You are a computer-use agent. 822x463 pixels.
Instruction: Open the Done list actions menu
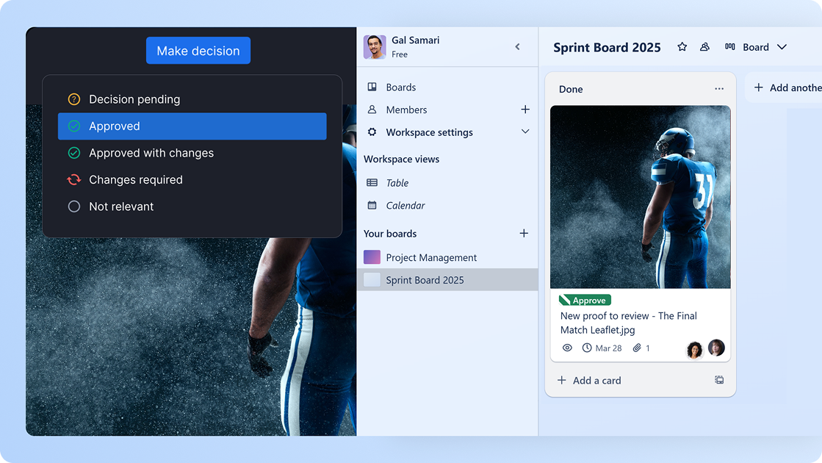719,88
